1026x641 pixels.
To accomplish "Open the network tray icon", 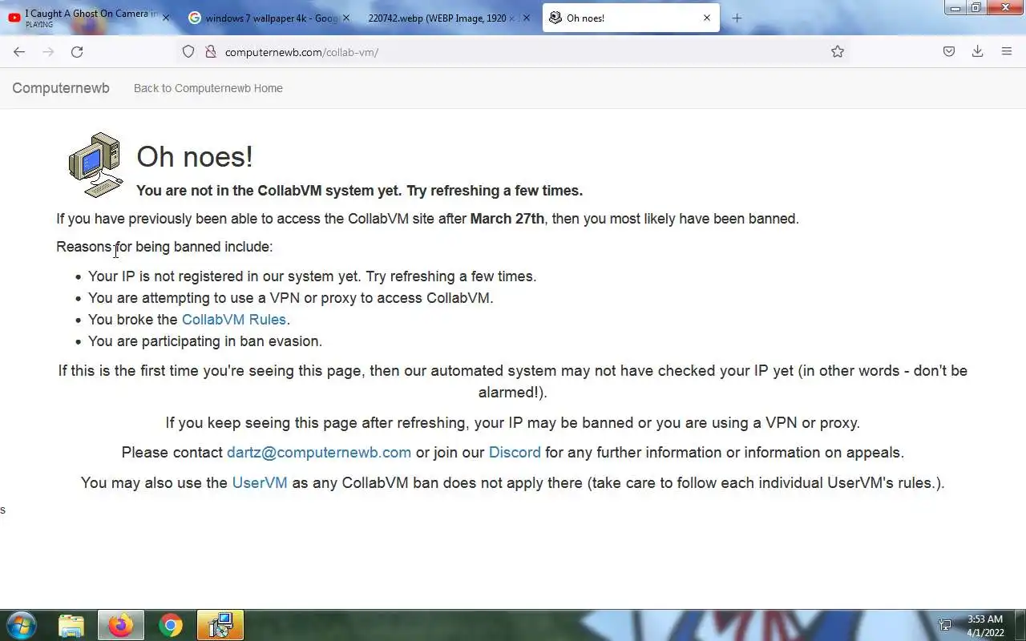I will click(945, 625).
